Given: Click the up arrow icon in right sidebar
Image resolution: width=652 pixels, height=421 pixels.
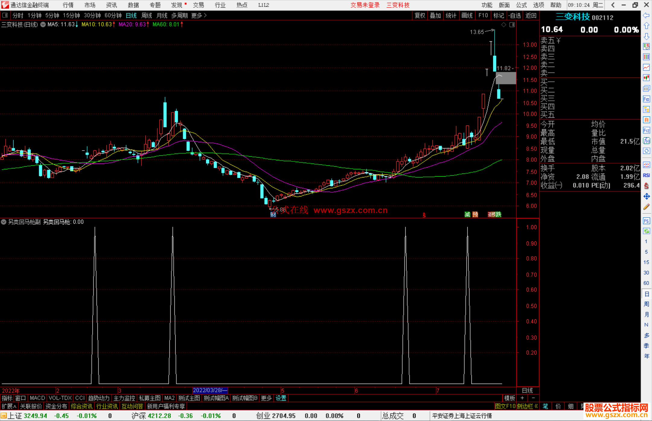Looking at the screenshot, I should point(646,26).
